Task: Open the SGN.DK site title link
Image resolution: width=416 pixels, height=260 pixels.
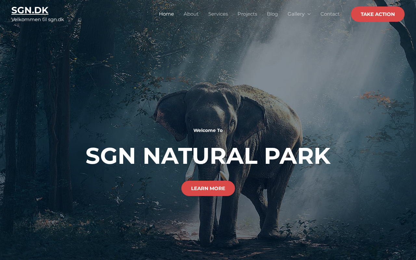Action: (x=30, y=10)
